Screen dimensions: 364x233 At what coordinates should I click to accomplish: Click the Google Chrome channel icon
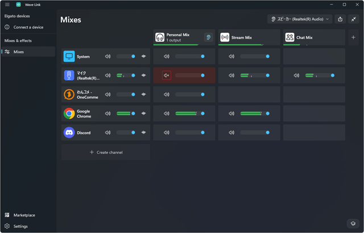pyautogui.click(x=69, y=114)
